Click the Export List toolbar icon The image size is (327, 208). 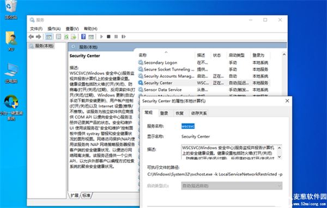(74, 37)
